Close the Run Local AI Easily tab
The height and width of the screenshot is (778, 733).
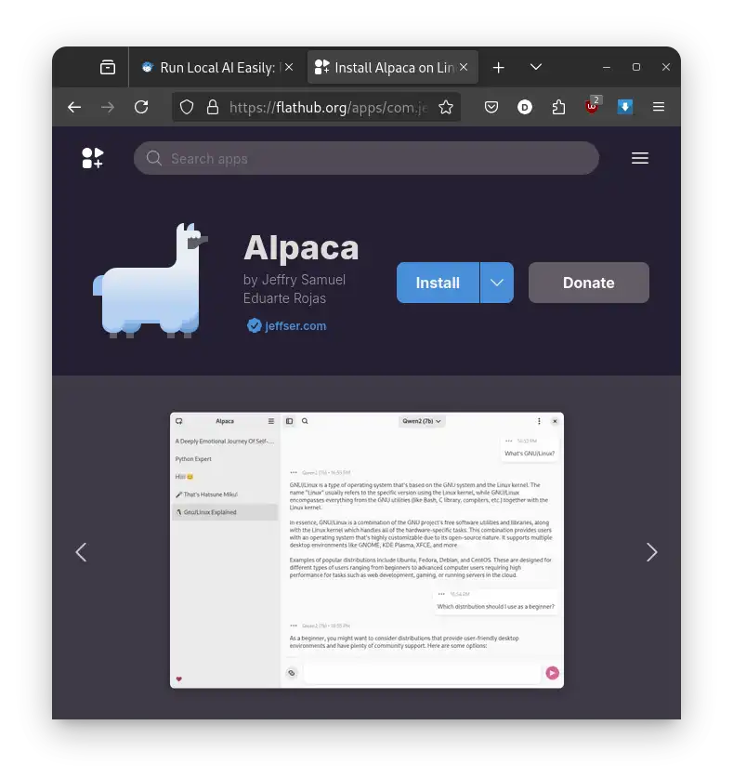click(289, 67)
